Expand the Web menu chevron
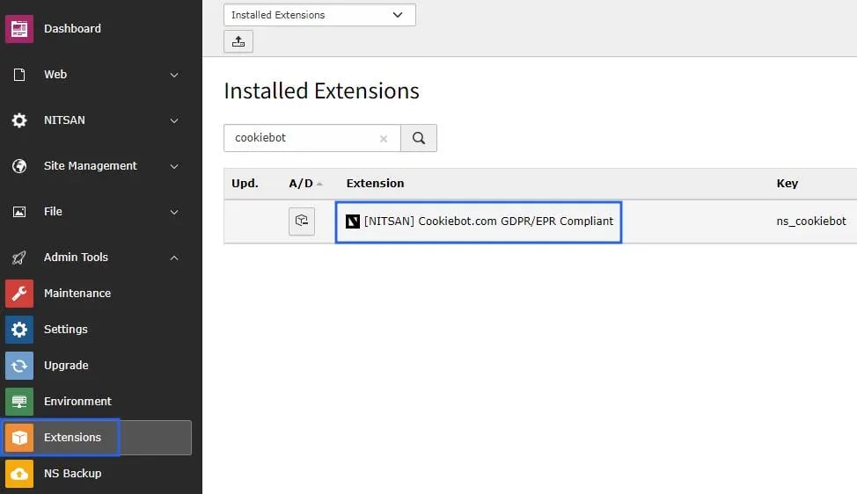 (x=174, y=75)
